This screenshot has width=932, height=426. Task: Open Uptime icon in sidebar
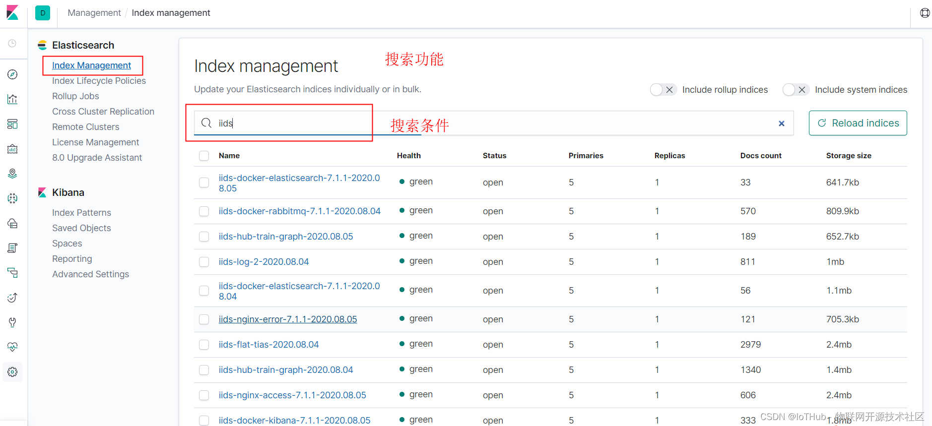coord(12,298)
